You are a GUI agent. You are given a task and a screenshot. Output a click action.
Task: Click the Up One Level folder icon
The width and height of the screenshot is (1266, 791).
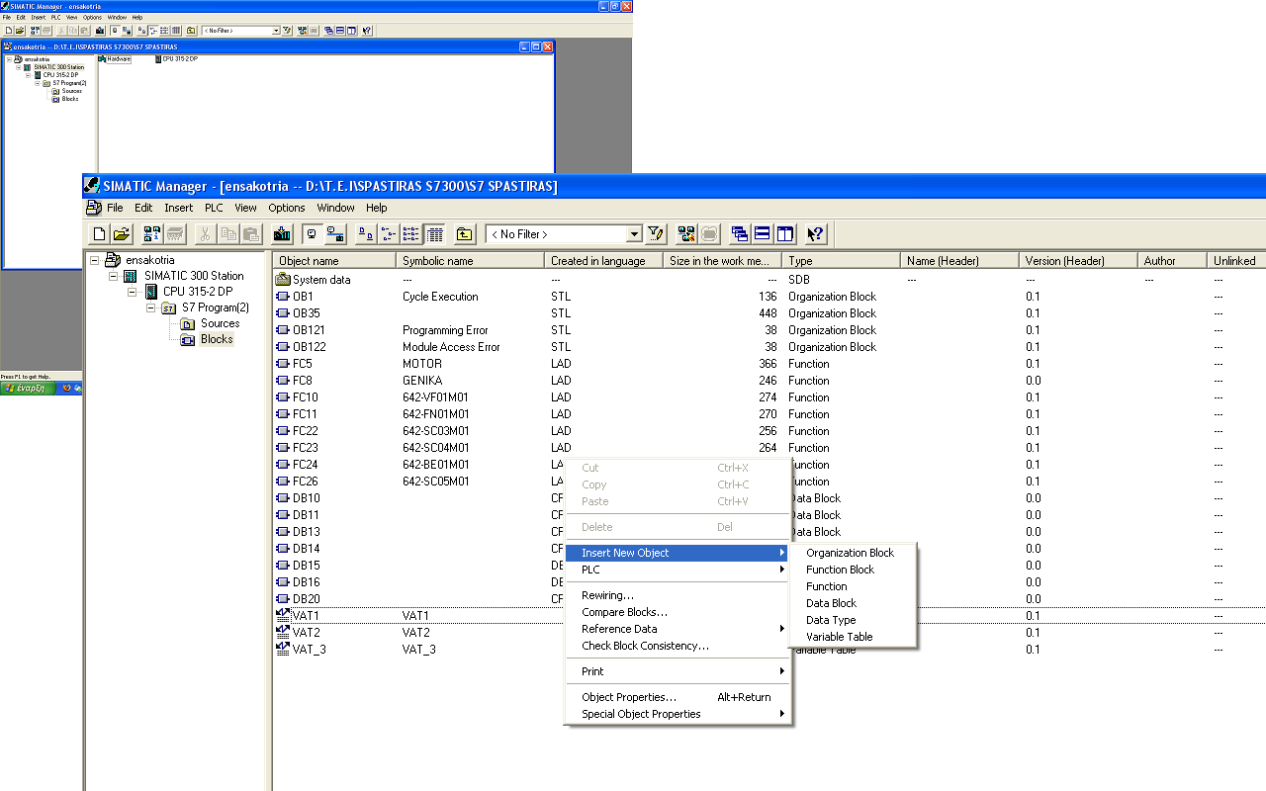[465, 234]
